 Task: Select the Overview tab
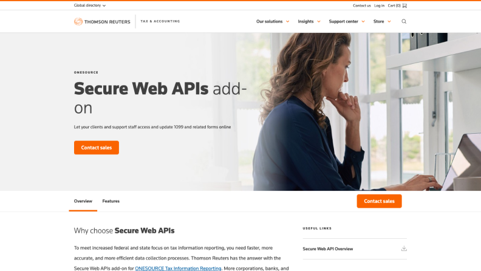point(83,201)
